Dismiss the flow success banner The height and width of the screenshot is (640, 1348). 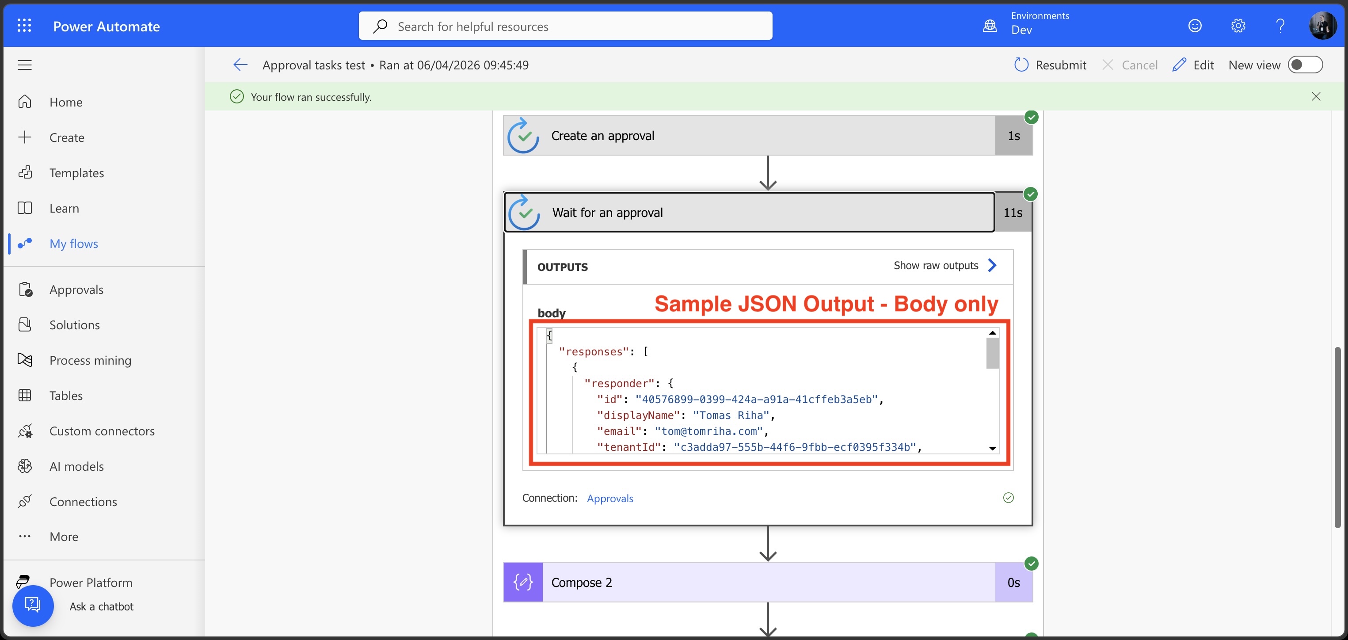[x=1316, y=96]
